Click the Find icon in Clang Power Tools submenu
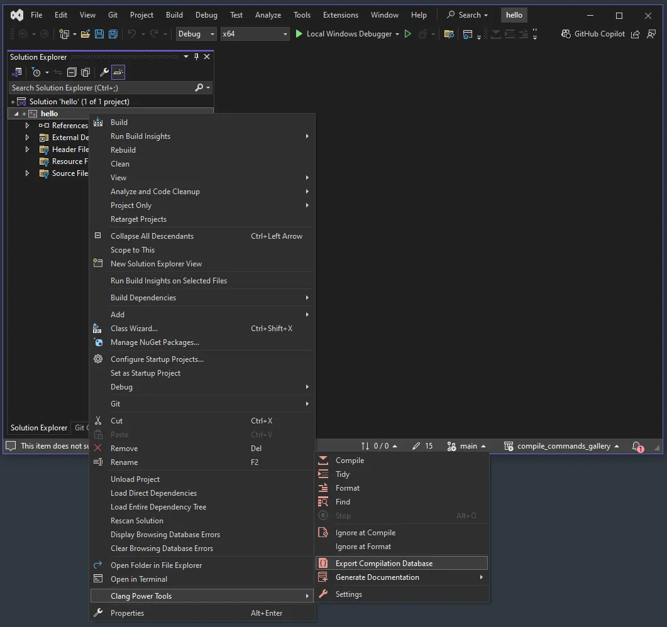Screen dimensions: 667x627 click(322, 501)
